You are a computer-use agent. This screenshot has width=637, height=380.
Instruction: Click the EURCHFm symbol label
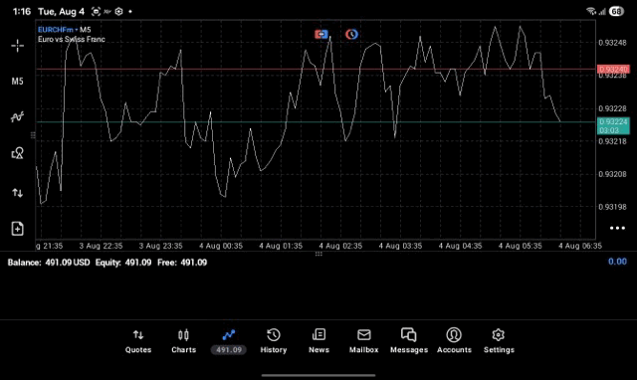click(x=56, y=30)
